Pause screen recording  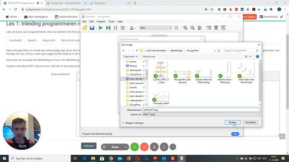point(164,147)
